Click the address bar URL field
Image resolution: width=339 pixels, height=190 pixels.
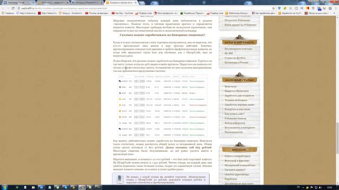tap(145, 8)
